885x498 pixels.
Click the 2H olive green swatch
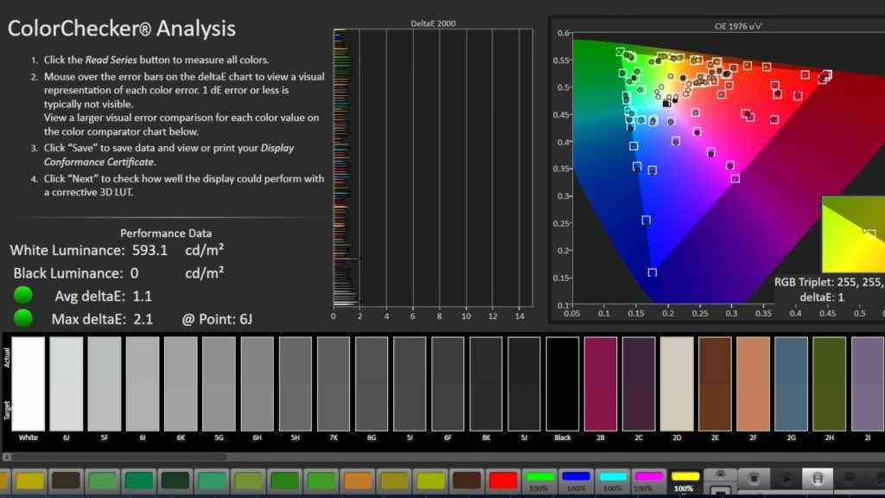(830, 384)
